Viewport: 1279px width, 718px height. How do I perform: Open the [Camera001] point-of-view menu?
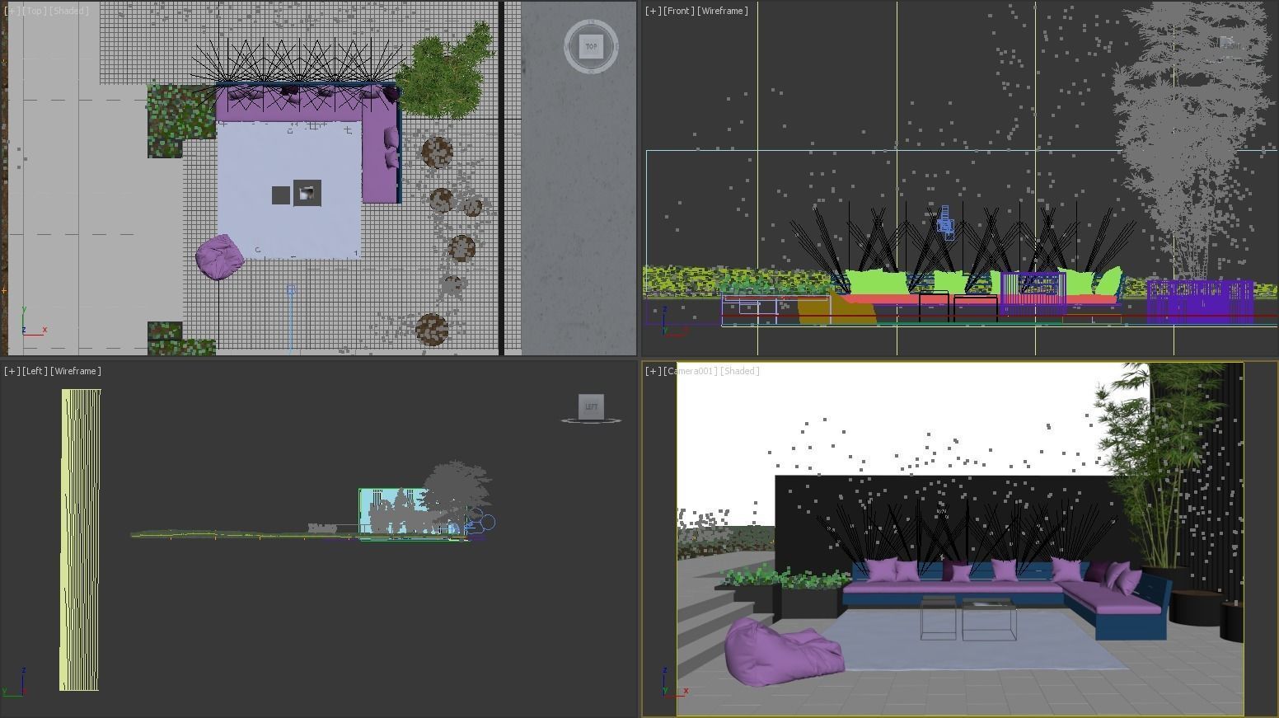[690, 371]
